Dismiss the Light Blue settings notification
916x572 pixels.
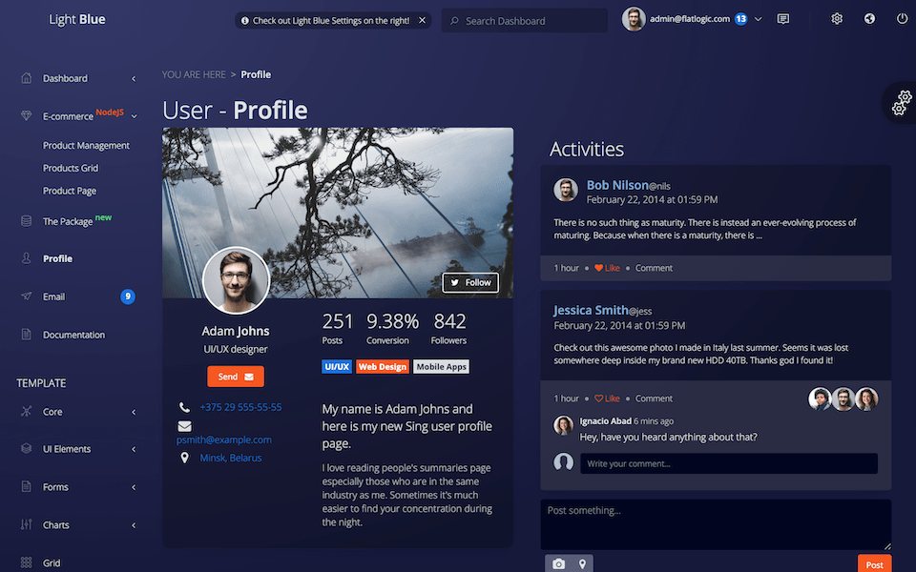point(422,19)
